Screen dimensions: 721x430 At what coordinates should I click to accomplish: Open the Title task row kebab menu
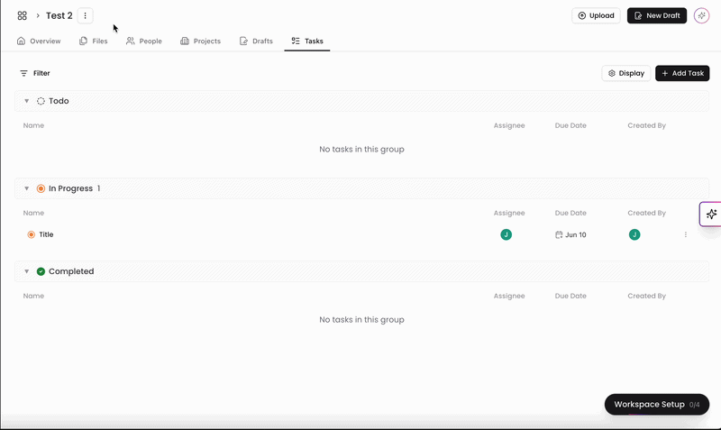coord(686,234)
